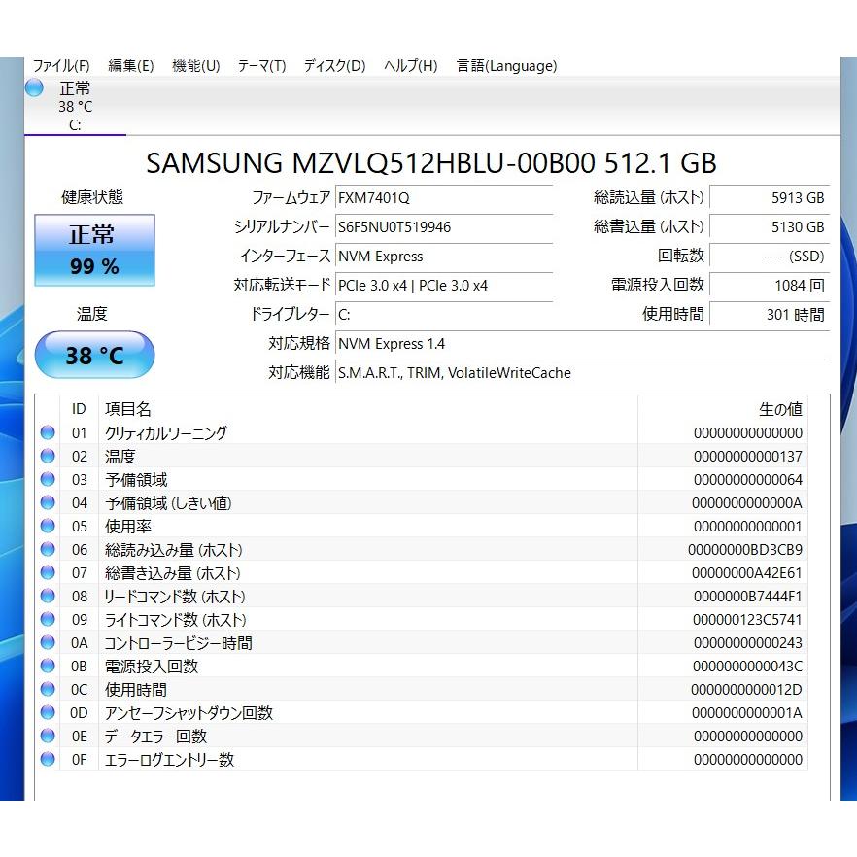Select the ファームウェア value FXM7401Q field

pyautogui.click(x=444, y=199)
